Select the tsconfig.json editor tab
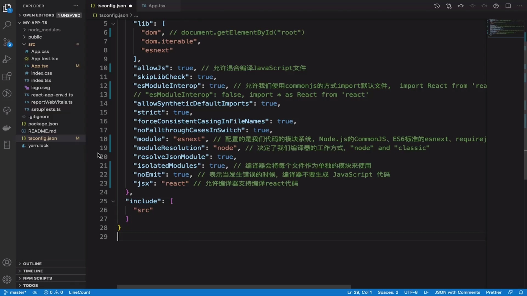Image resolution: width=527 pixels, height=296 pixels. [x=111, y=6]
